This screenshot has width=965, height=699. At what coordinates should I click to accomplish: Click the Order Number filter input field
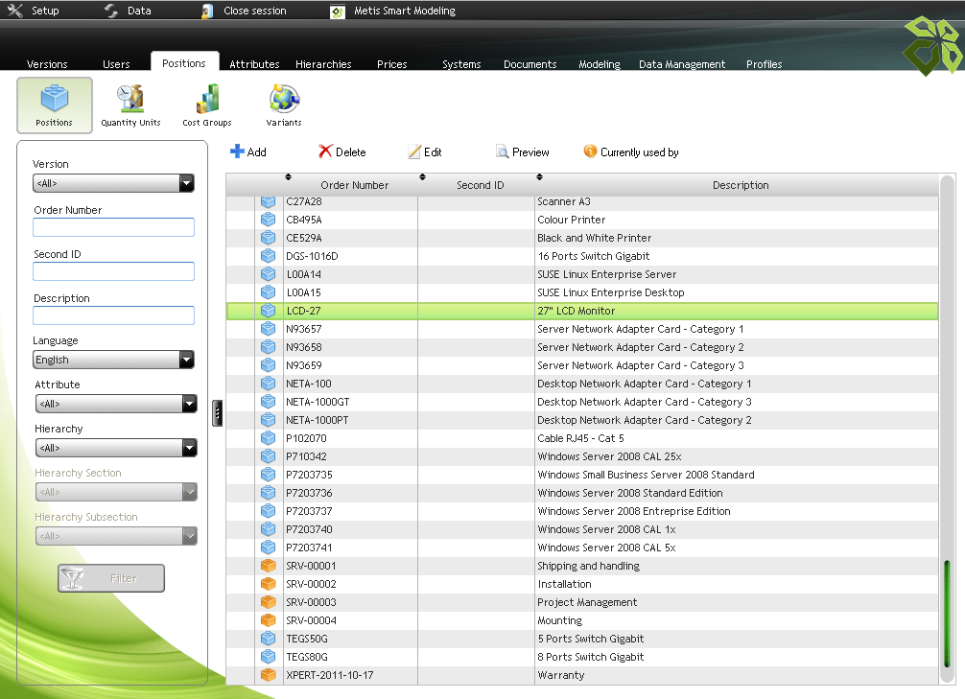point(113,227)
